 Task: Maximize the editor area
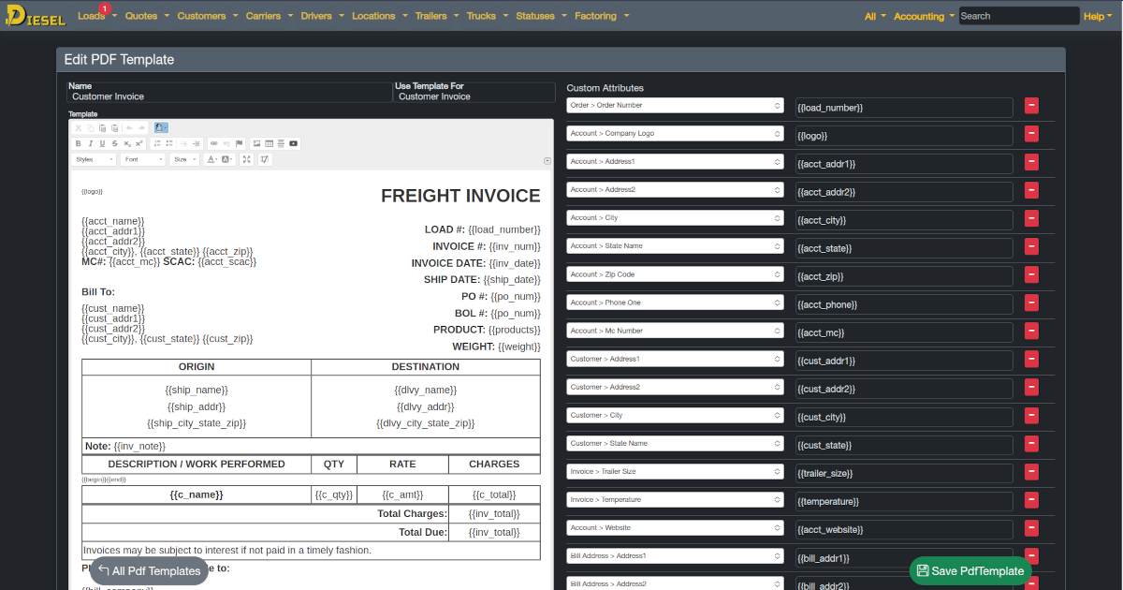(x=246, y=159)
